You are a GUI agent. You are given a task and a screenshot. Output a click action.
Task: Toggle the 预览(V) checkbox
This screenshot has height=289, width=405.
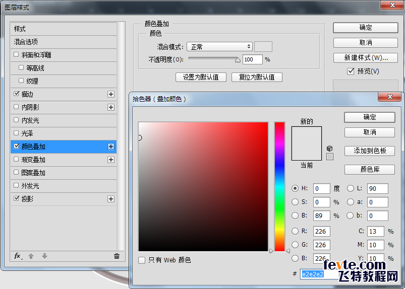351,71
